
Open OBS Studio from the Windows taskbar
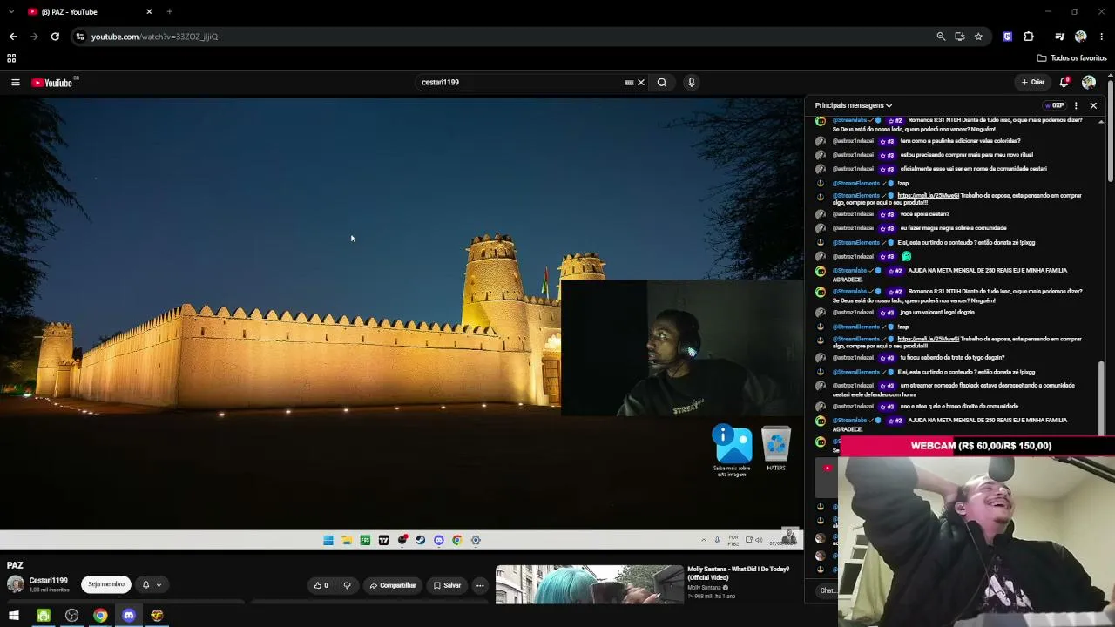coord(71,616)
